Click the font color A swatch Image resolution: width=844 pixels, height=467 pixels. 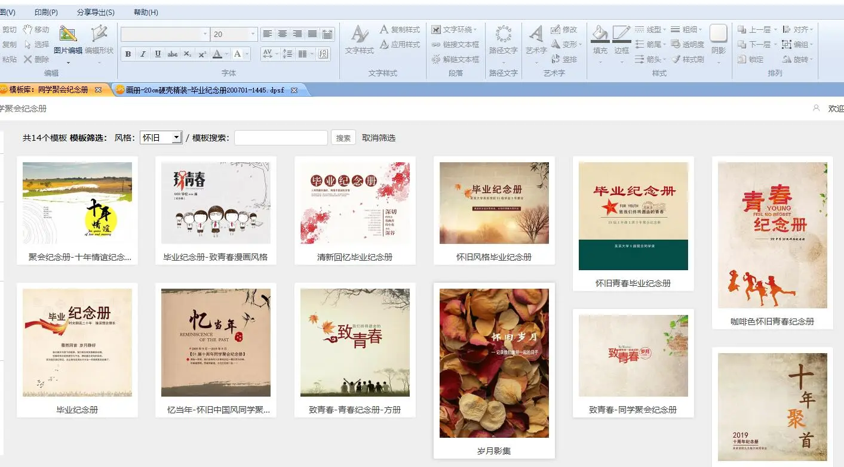(217, 54)
